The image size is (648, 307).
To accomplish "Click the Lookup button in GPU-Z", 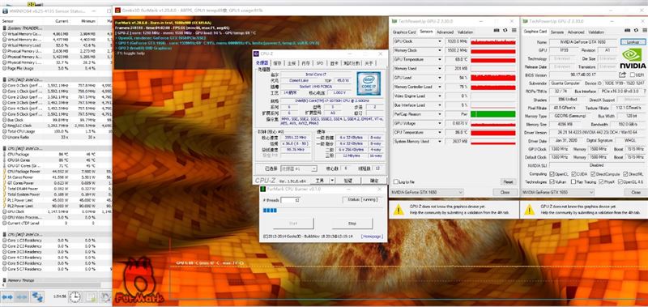I will point(633,42).
